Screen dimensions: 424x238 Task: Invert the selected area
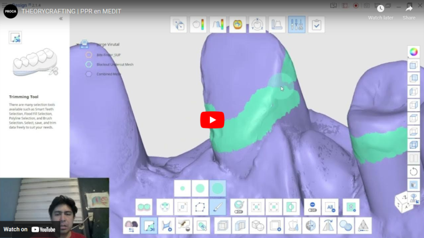[291, 207]
